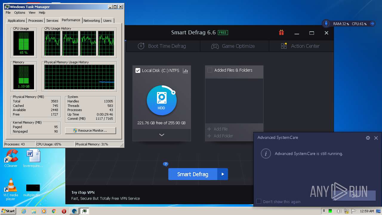Click the blue question mark help icon

click(166, 164)
